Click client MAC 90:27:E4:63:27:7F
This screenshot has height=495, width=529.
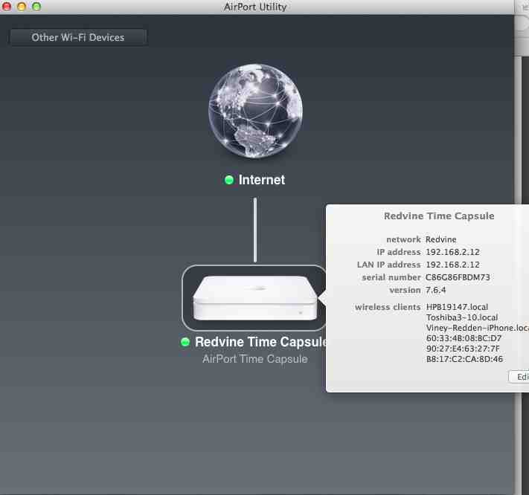(x=463, y=349)
